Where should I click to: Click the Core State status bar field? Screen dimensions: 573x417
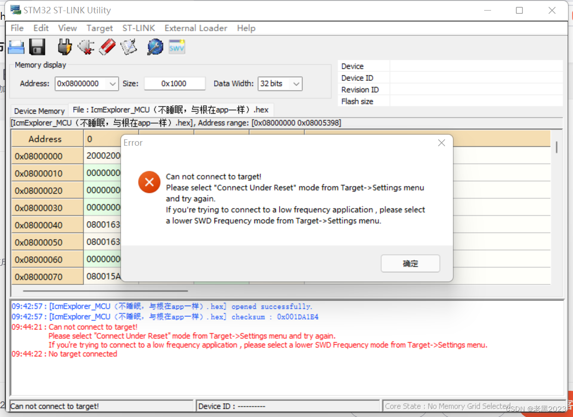point(473,406)
